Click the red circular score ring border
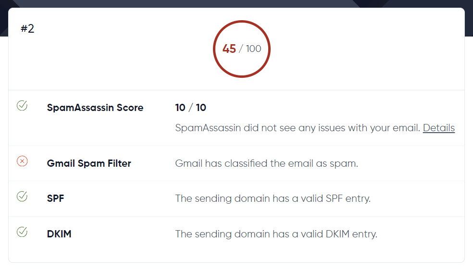Image resolution: width=473 pixels, height=271 pixels. point(242,22)
